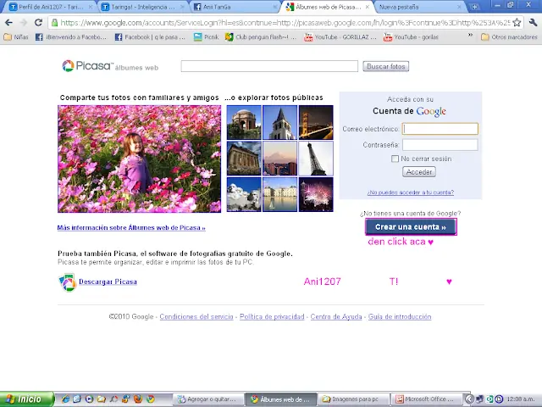Open the Facebook | q le pasa bookmark
This screenshot has height=407, width=542.
tap(150, 36)
